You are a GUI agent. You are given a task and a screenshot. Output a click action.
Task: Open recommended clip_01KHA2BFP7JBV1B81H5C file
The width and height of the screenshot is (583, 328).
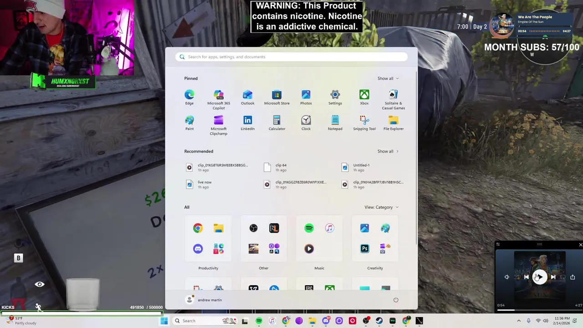click(x=373, y=184)
